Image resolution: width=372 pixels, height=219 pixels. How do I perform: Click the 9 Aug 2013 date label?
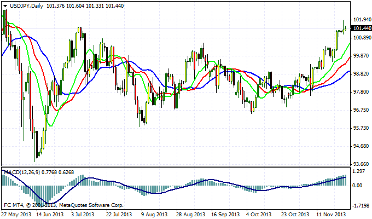(154, 214)
